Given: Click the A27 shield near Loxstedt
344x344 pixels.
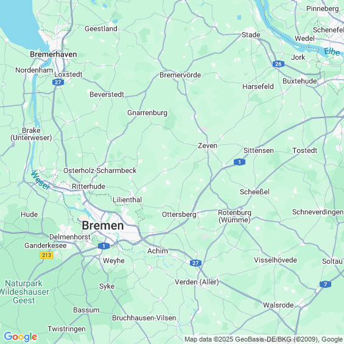Looking at the screenshot, I should point(58,82).
